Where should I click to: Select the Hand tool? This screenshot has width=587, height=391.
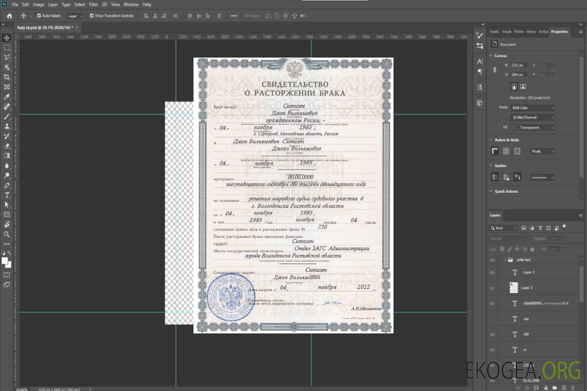7,224
